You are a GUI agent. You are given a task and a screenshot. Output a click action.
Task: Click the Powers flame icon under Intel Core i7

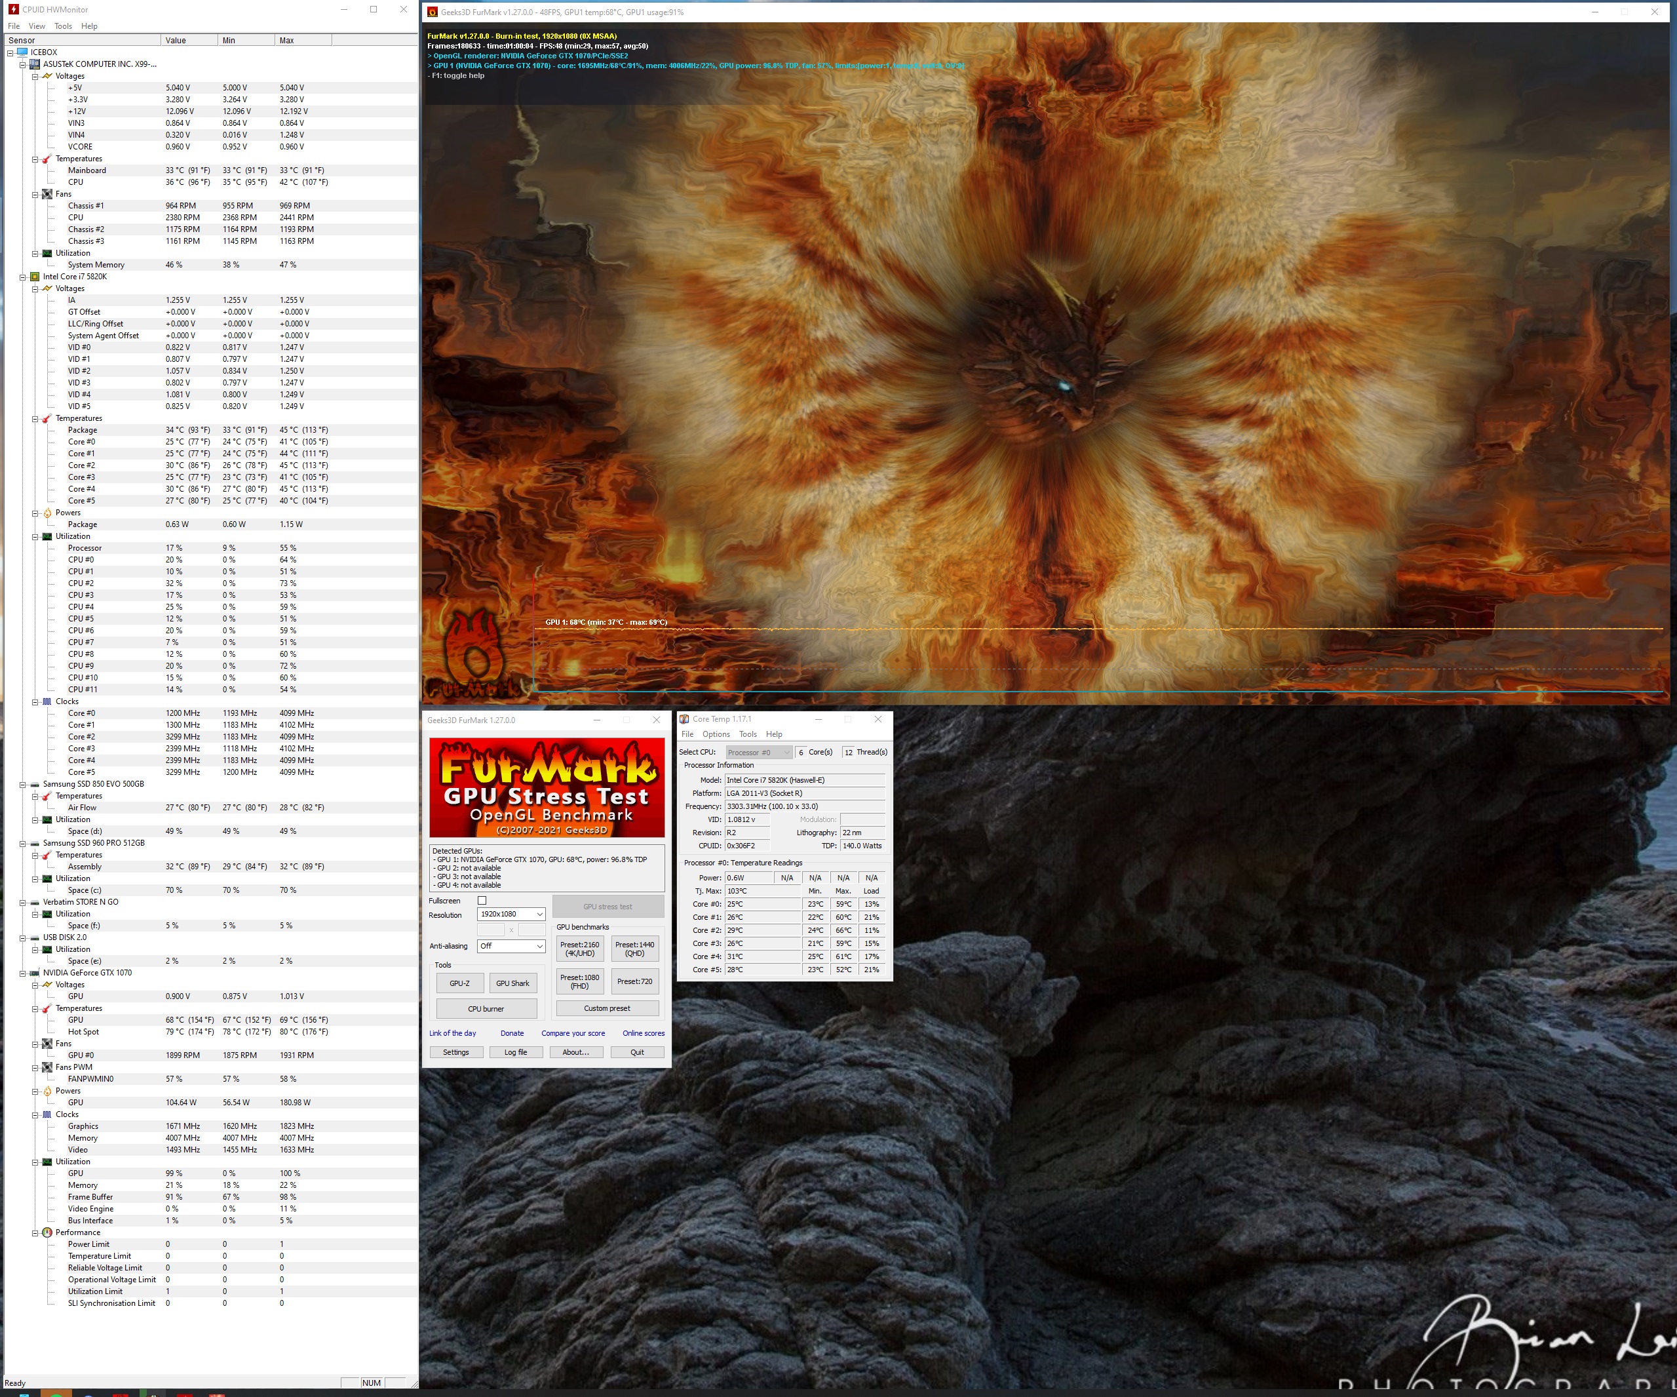click(x=47, y=513)
